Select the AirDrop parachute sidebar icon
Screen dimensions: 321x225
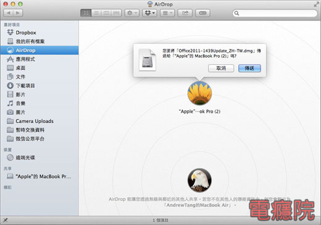pos(10,50)
